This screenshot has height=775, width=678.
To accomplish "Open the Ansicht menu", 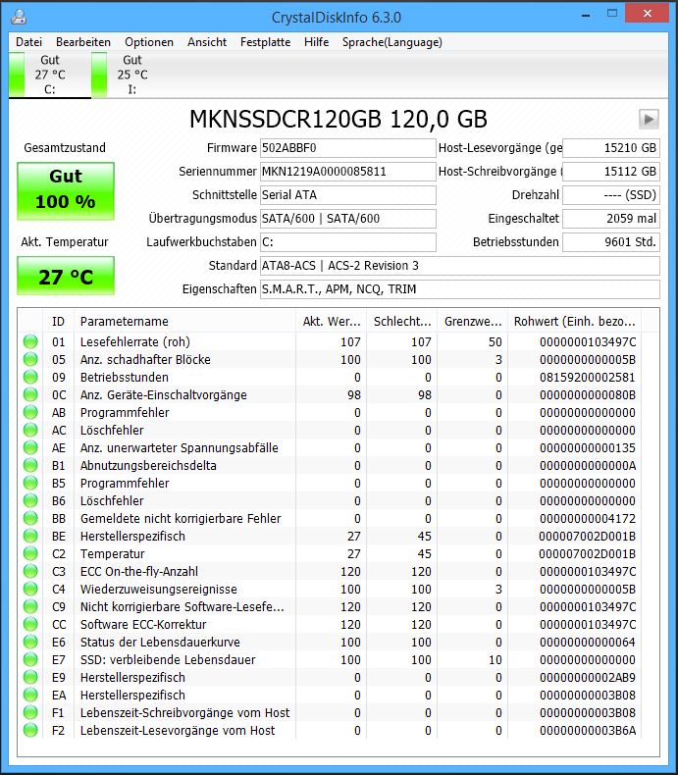I will pyautogui.click(x=207, y=42).
